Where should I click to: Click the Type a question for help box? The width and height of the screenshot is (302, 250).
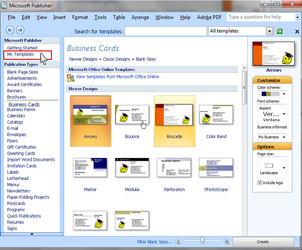coord(261,17)
